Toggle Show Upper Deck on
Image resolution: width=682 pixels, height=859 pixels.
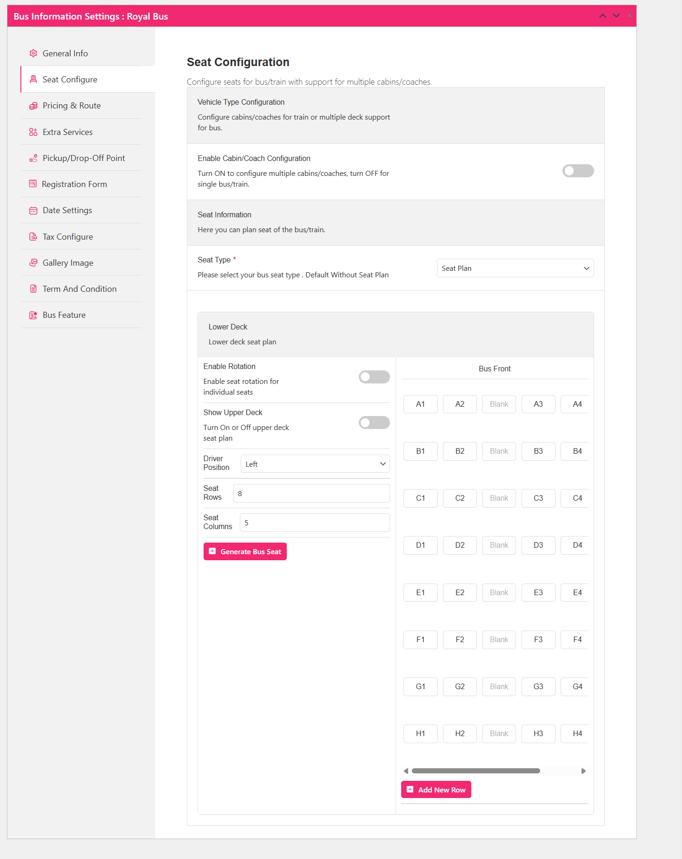pos(374,423)
